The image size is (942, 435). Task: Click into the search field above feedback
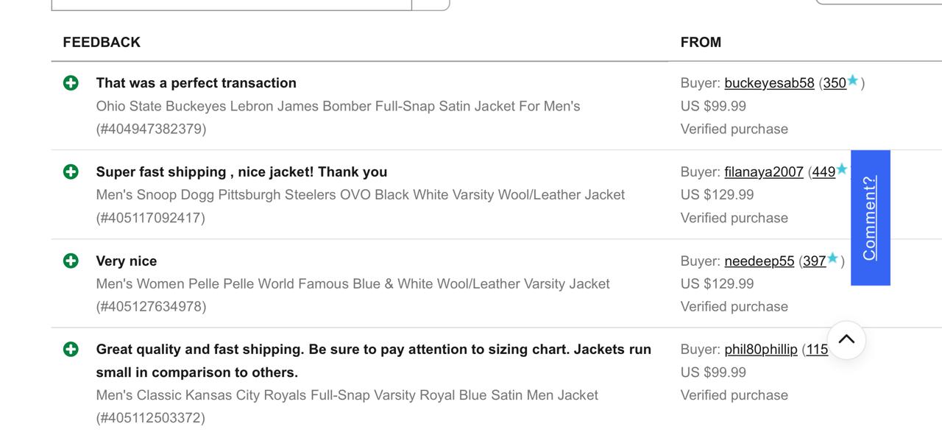point(231,4)
